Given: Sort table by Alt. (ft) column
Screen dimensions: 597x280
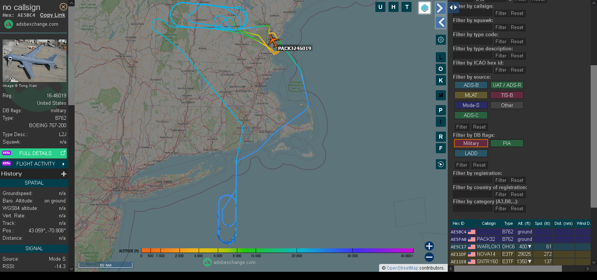Looking at the screenshot, I should [x=524, y=224].
